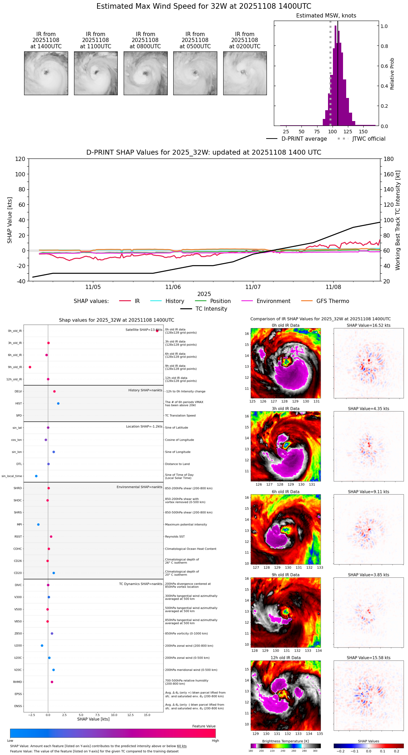
Task: Click the U200 feature label
Action: 18,645
